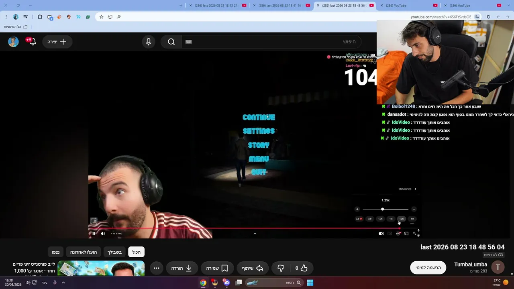This screenshot has width=514, height=289.
Task: Open the on-screen keyboard icon in search
Action: click(x=189, y=42)
